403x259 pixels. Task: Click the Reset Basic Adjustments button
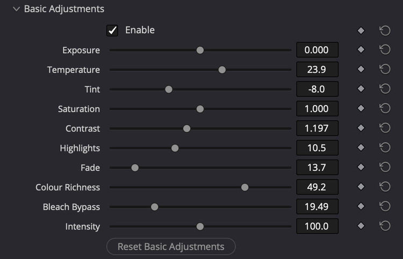click(x=171, y=247)
